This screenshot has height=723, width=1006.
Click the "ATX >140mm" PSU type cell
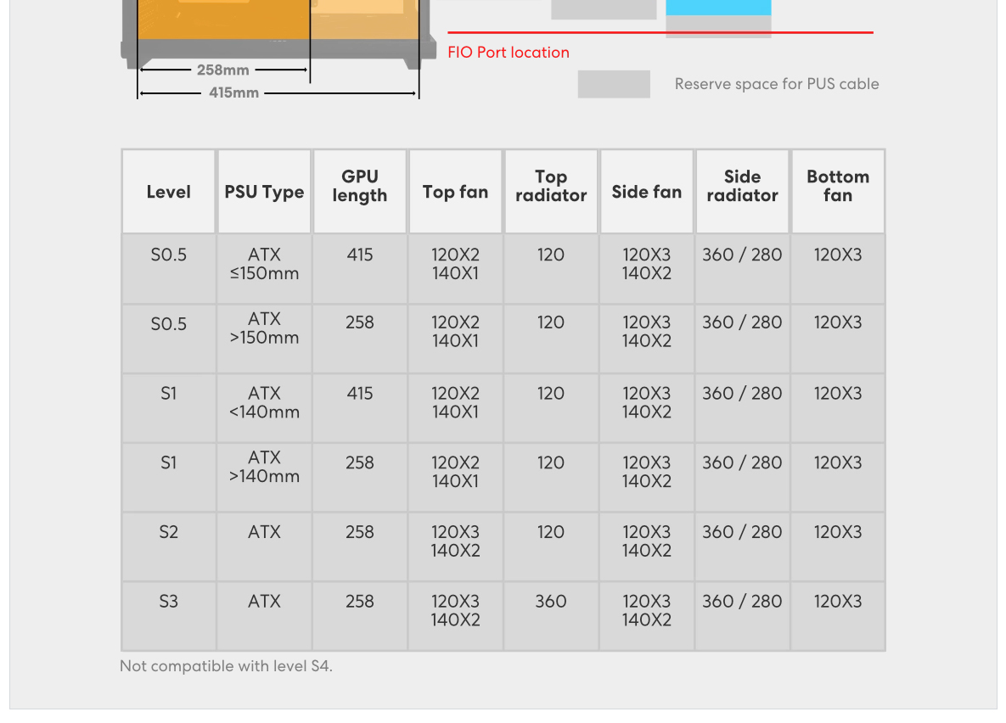point(264,477)
